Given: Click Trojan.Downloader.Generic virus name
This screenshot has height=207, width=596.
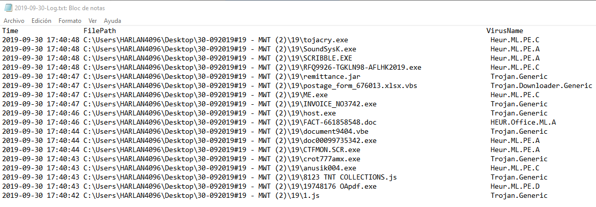Looking at the screenshot, I should [541, 85].
